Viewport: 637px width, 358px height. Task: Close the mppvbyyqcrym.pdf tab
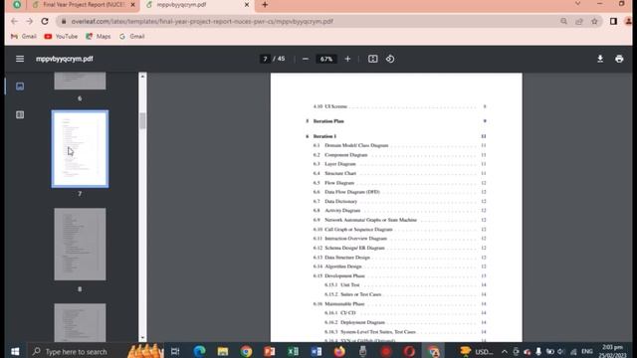247,5
